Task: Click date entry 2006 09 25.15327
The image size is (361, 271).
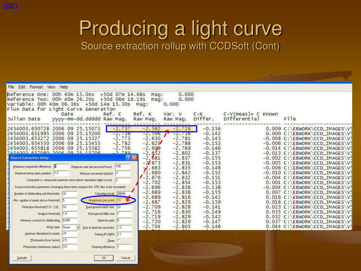Action: pyautogui.click(x=76, y=138)
